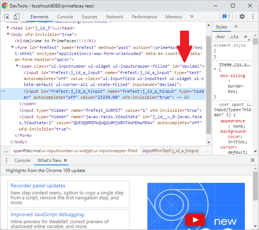Click the cursor property in user agent styles
This screenshot has width=259, height=230.
229,147
